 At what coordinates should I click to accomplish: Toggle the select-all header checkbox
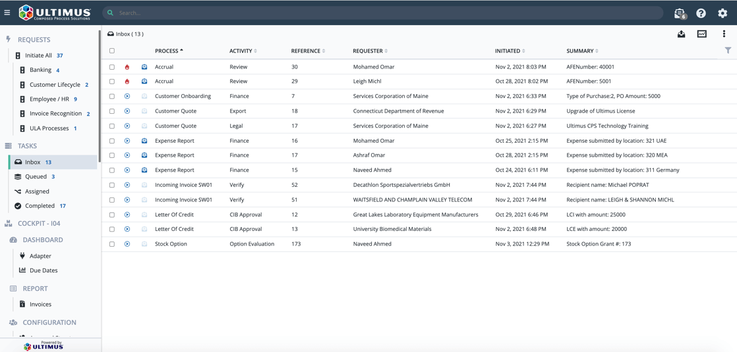[x=112, y=51]
